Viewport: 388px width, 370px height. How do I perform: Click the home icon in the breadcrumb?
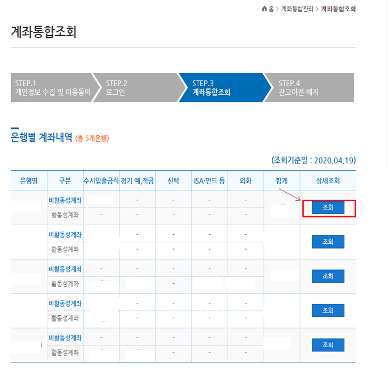(264, 9)
